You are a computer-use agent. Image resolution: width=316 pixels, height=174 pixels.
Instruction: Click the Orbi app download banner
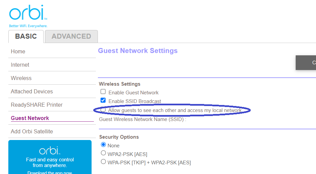coord(50,157)
